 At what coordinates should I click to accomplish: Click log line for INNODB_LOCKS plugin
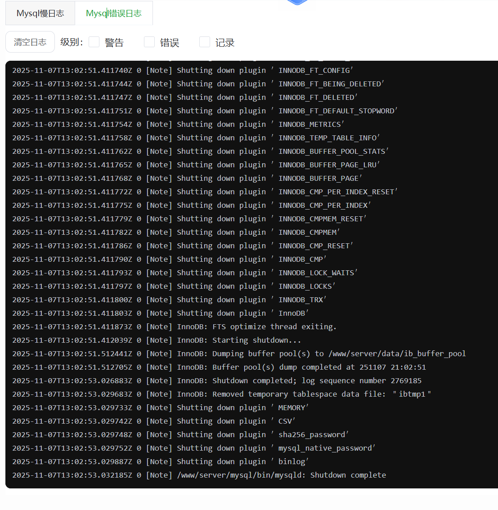coord(174,286)
